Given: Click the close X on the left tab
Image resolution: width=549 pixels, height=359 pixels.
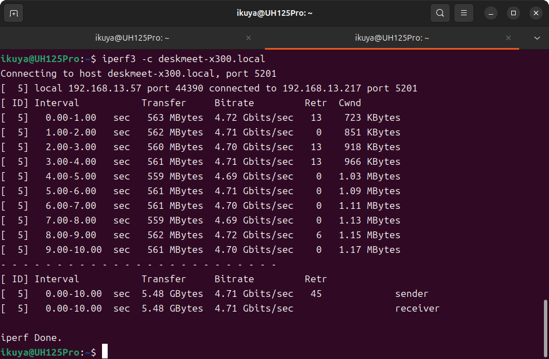Looking at the screenshot, I should (x=248, y=38).
